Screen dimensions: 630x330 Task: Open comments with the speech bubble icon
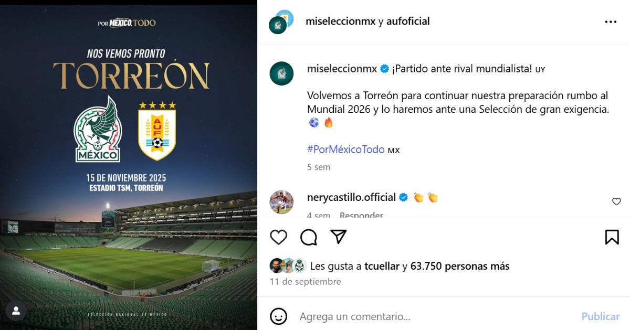point(309,237)
